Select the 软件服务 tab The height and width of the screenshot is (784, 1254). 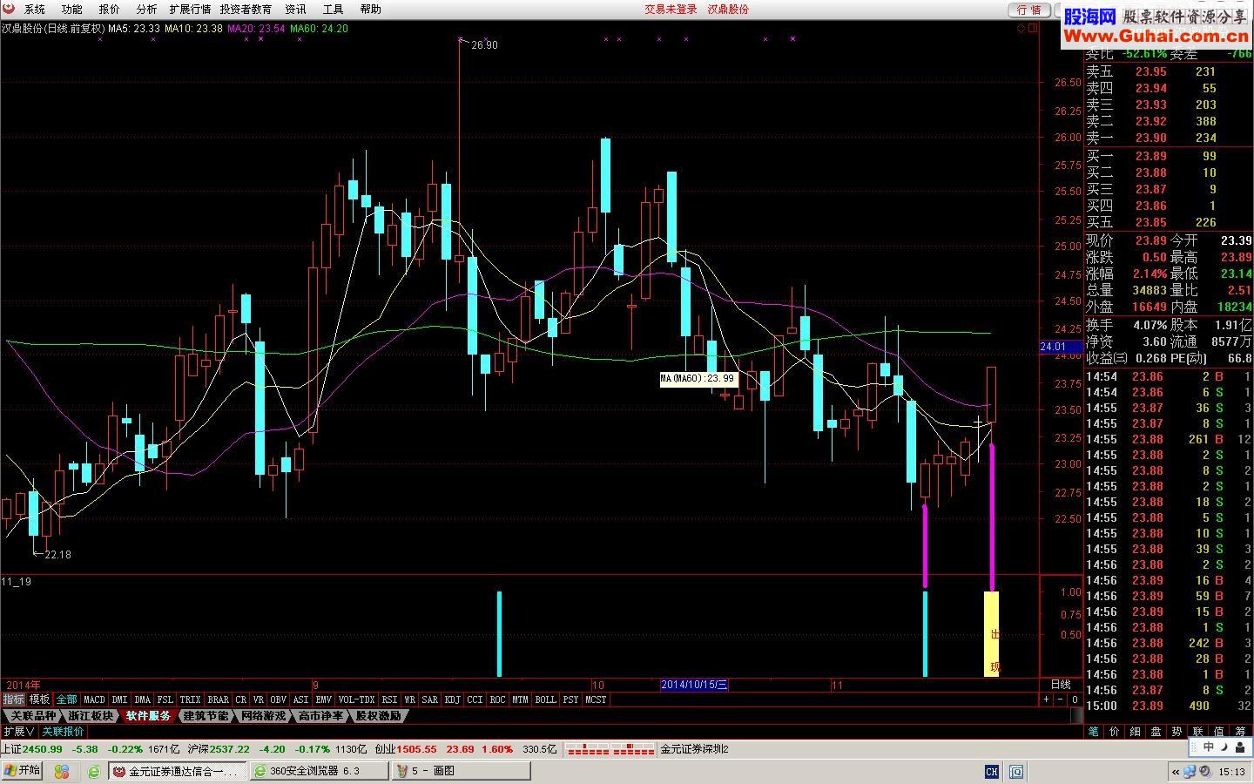pyautogui.click(x=148, y=715)
